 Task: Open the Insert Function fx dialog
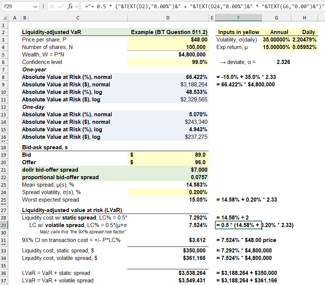pyautogui.click(x=70, y=6)
